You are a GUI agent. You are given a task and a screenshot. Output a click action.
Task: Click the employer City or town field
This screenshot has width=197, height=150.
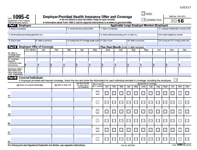click(113, 44)
